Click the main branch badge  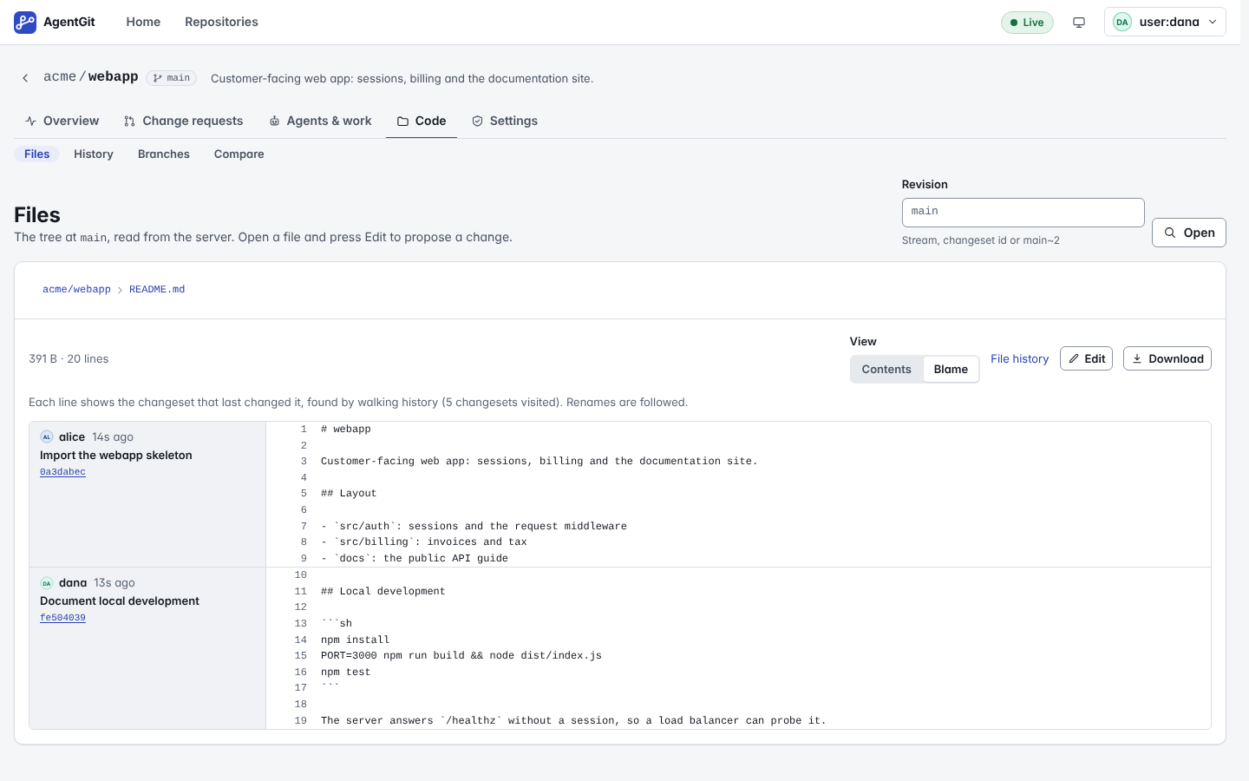tap(172, 78)
